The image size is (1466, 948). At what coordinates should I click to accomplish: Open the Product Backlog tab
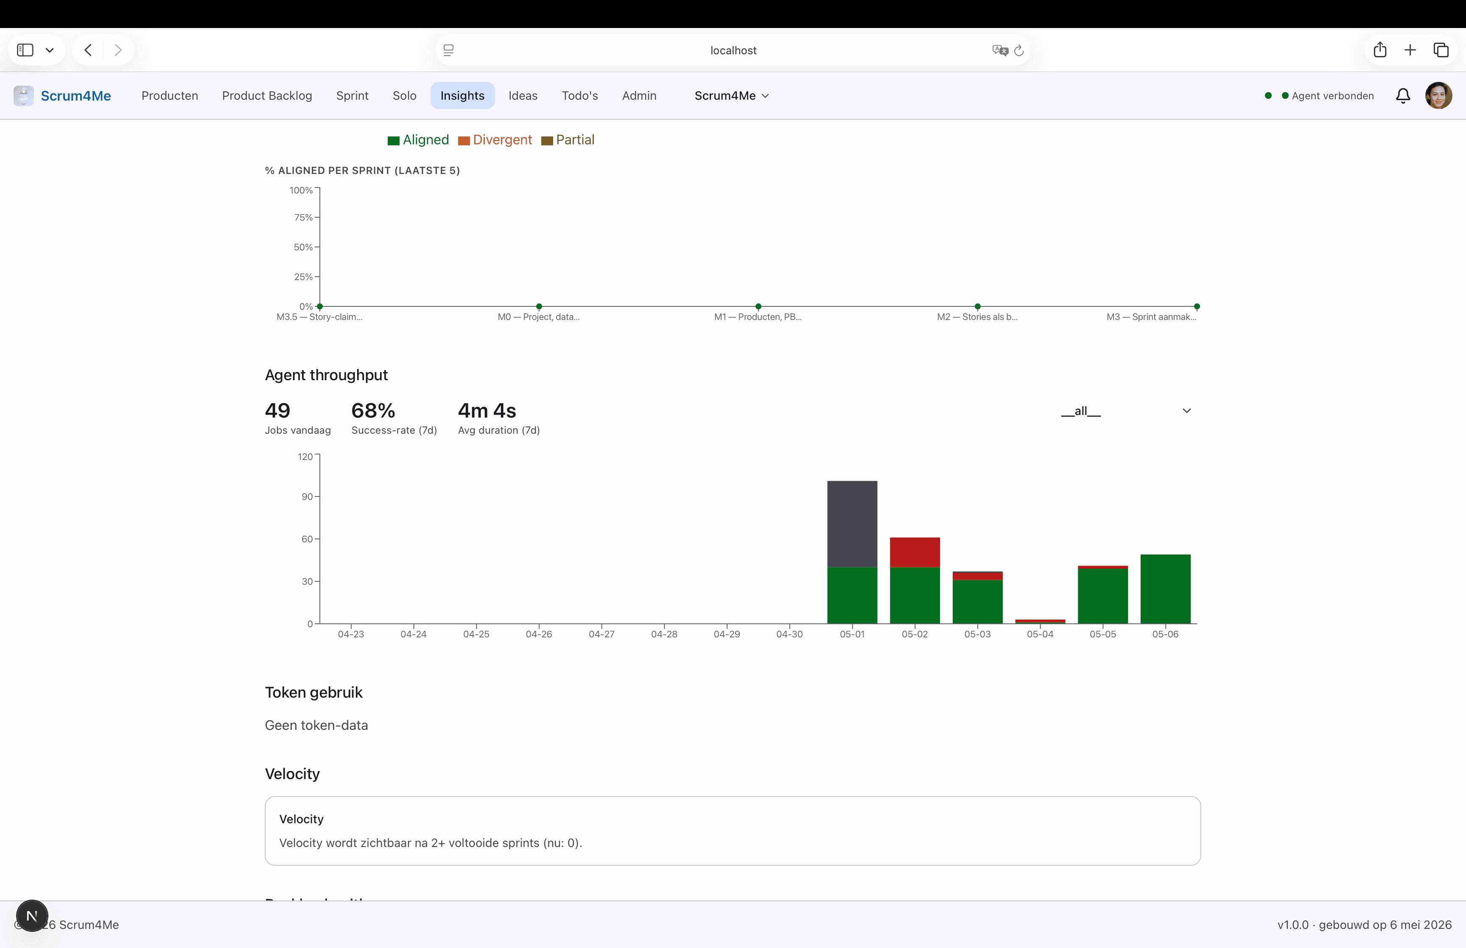pos(267,95)
